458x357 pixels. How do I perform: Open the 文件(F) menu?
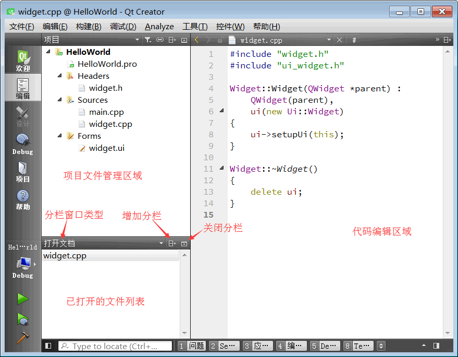[x=21, y=27]
